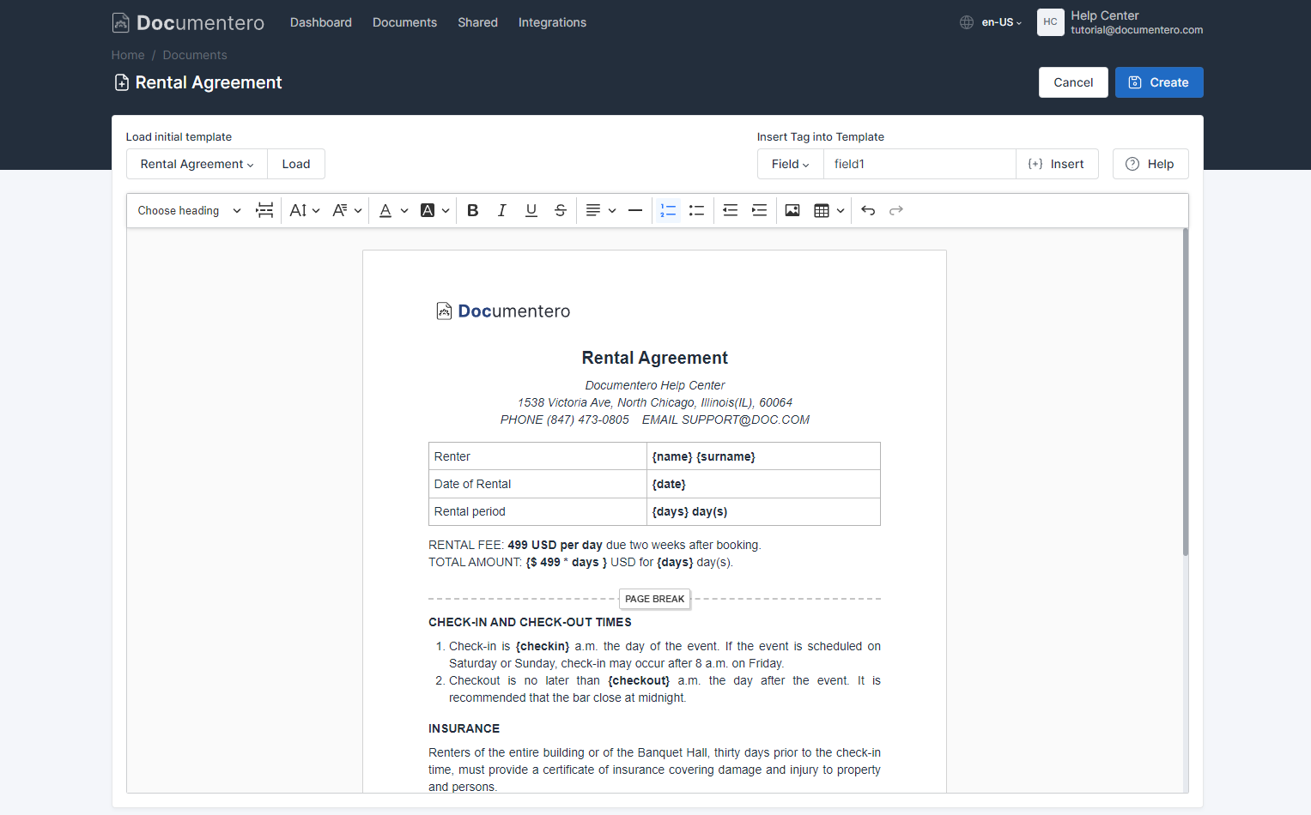Image resolution: width=1311 pixels, height=815 pixels.
Task: Open the editor Help button
Action: point(1150,164)
